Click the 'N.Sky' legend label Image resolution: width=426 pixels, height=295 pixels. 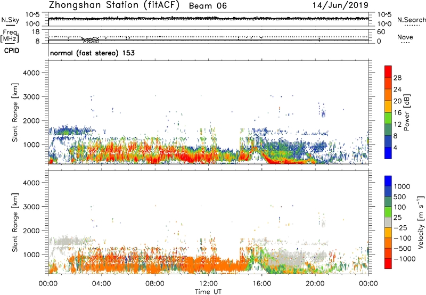pos(10,20)
